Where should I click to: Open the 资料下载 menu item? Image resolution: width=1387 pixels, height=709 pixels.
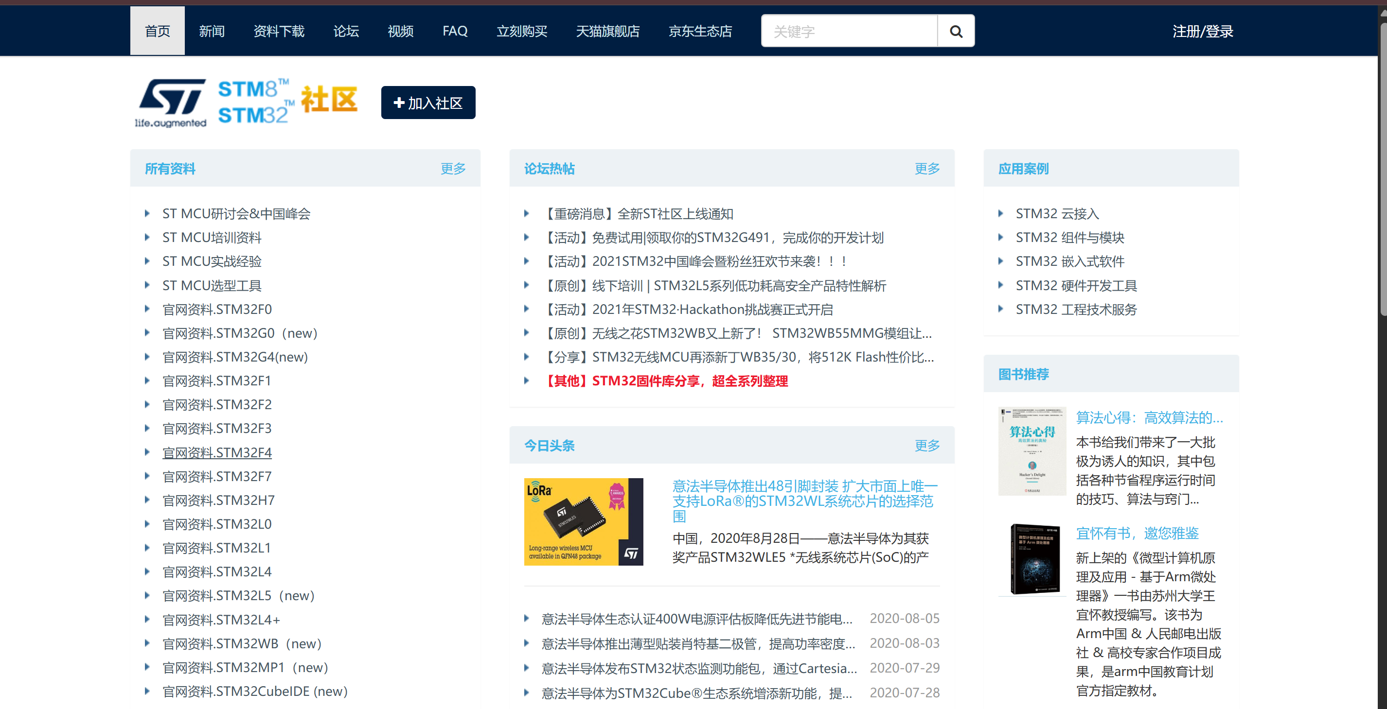tap(279, 31)
